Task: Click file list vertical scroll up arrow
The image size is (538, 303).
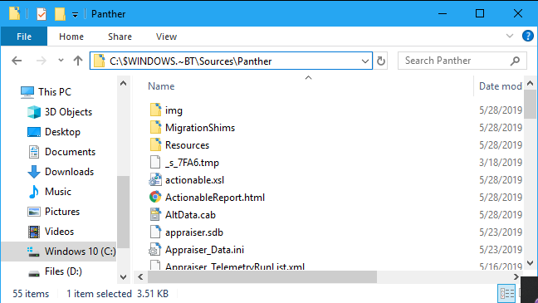Action: (x=530, y=83)
